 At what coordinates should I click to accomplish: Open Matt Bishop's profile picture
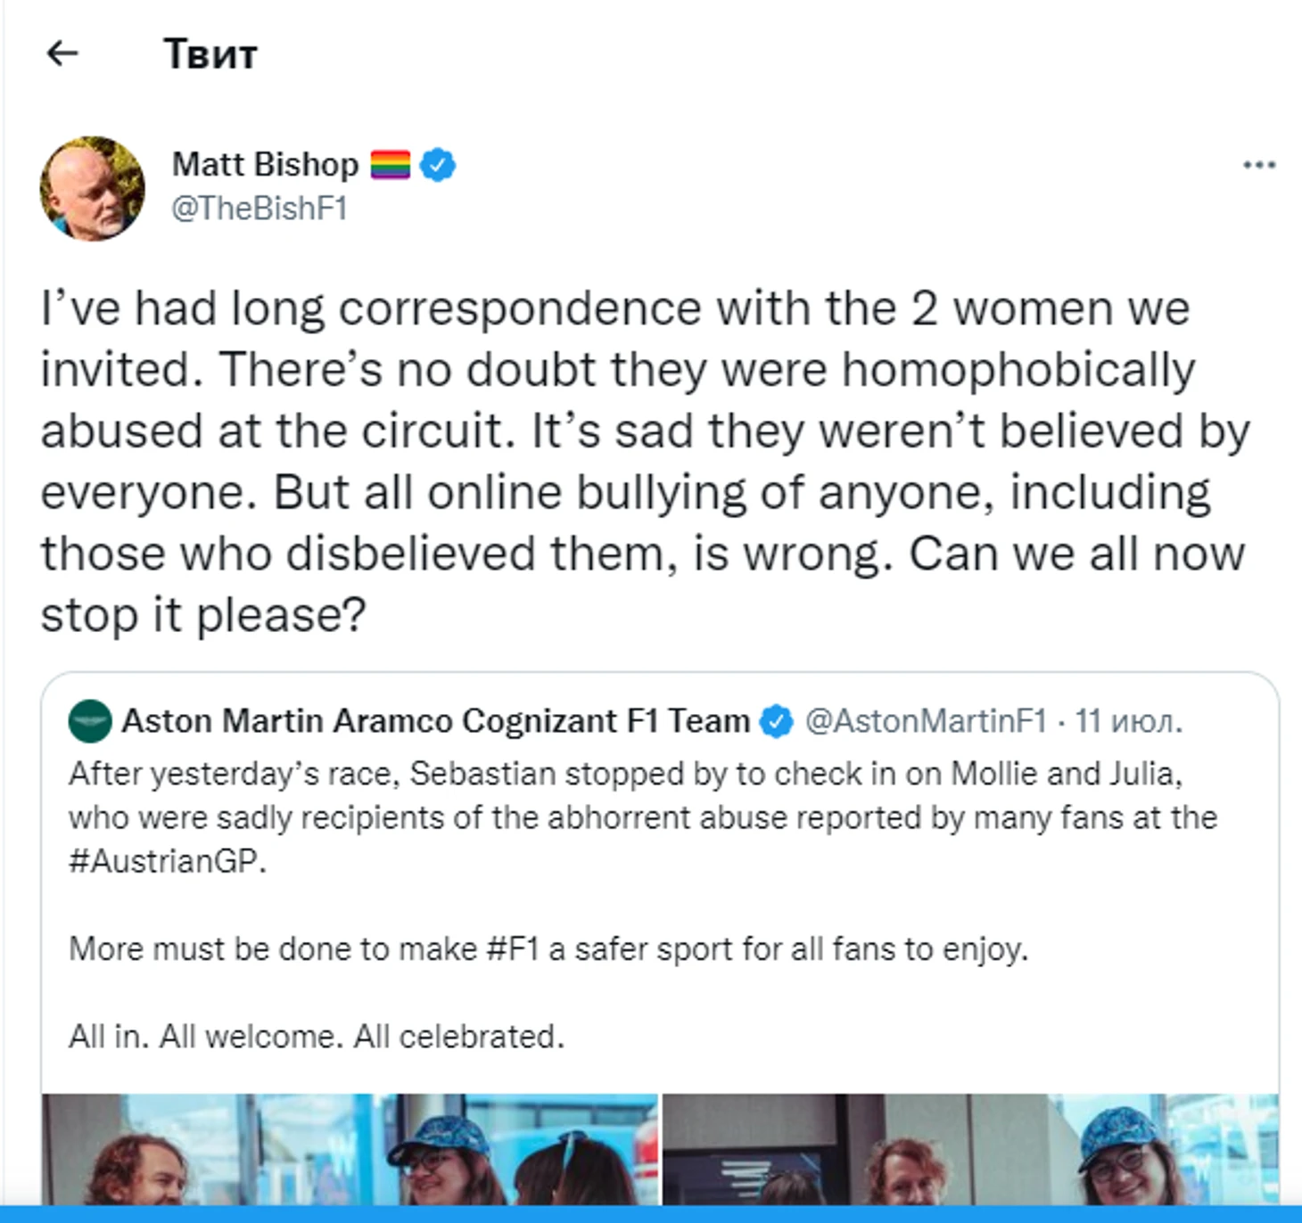pyautogui.click(x=92, y=188)
